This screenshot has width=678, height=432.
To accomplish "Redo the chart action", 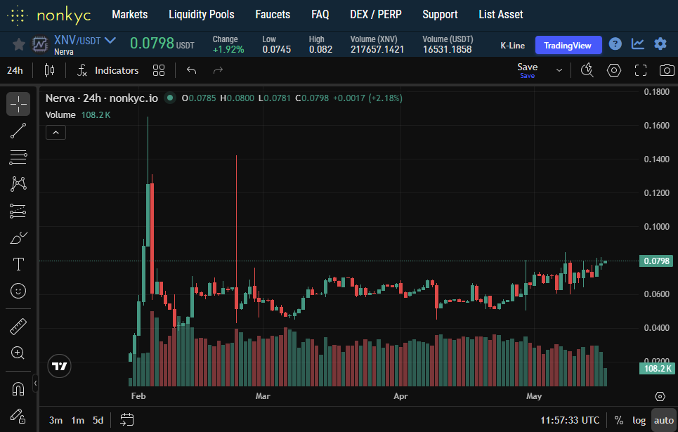I will click(x=218, y=70).
